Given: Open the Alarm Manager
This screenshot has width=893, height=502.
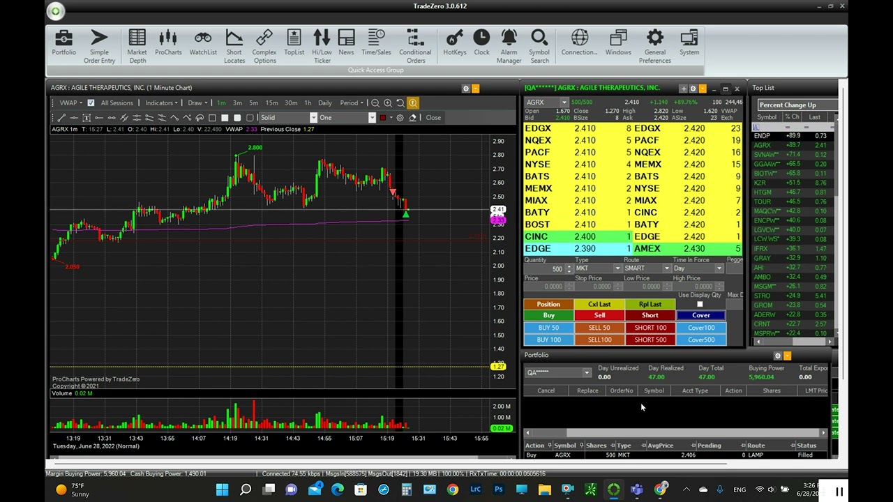Looking at the screenshot, I should click(509, 47).
